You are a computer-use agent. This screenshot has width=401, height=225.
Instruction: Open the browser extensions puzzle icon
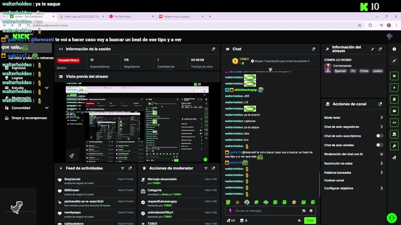(370, 25)
